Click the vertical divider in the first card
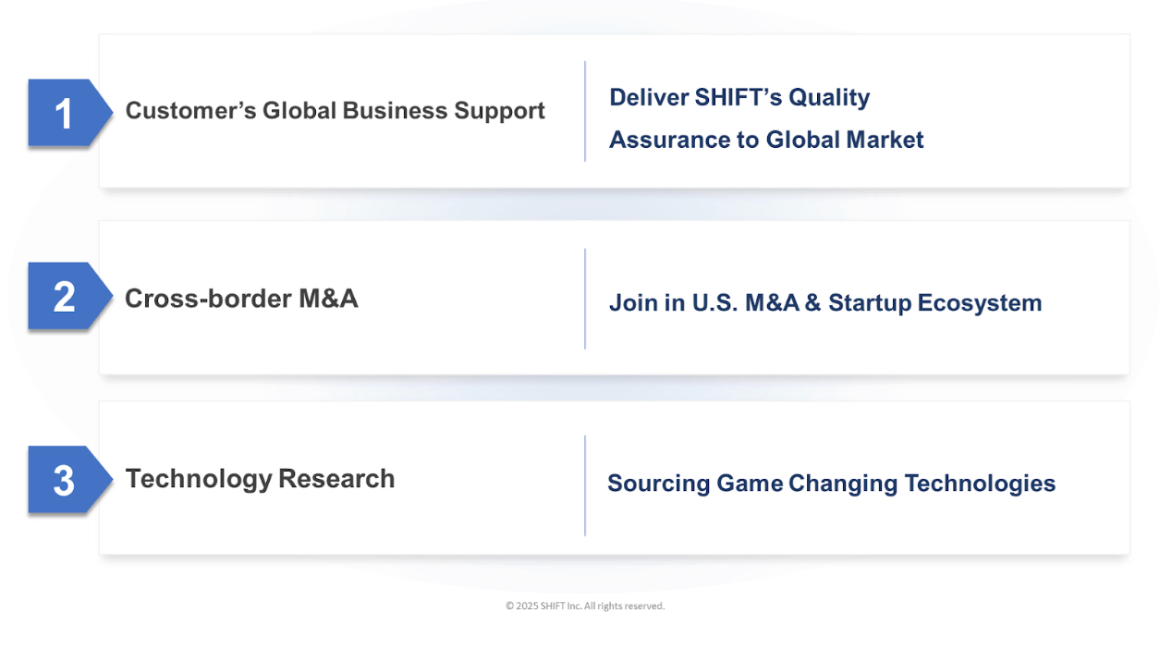The image size is (1172, 662). [x=585, y=112]
